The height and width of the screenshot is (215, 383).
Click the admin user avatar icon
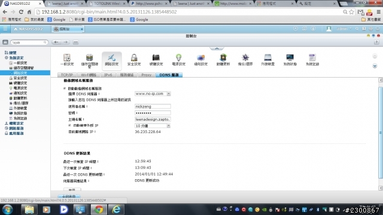click(329, 29)
